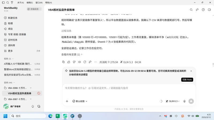This screenshot has height=120, width=214.
Task: Focus the 今天帮你做些什么 input box
Action: click(x=129, y=88)
